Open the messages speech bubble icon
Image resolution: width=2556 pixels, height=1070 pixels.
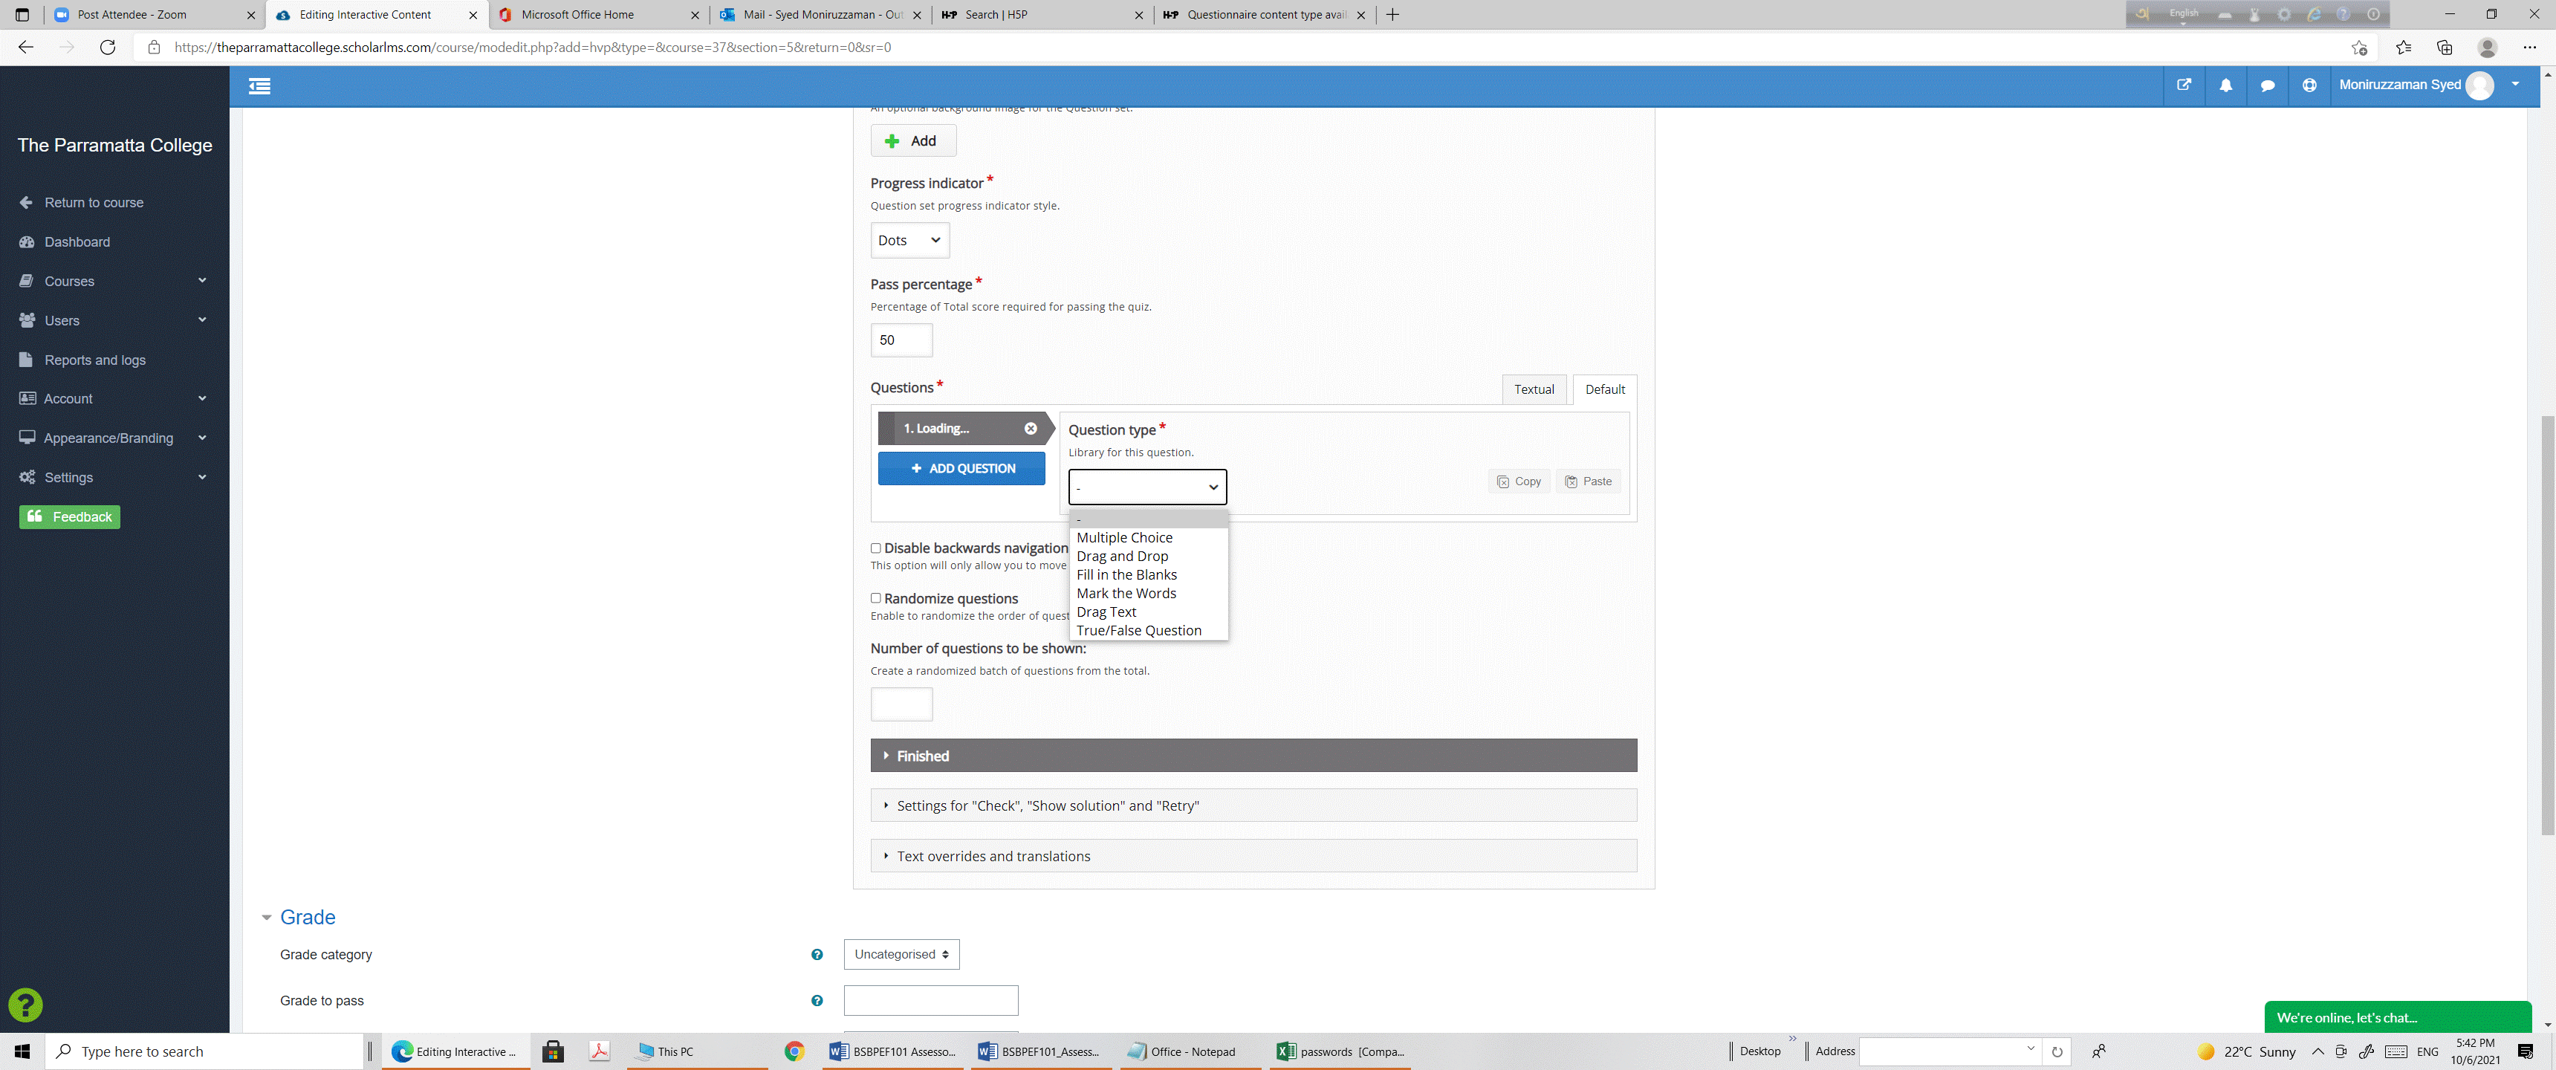coord(2267,85)
